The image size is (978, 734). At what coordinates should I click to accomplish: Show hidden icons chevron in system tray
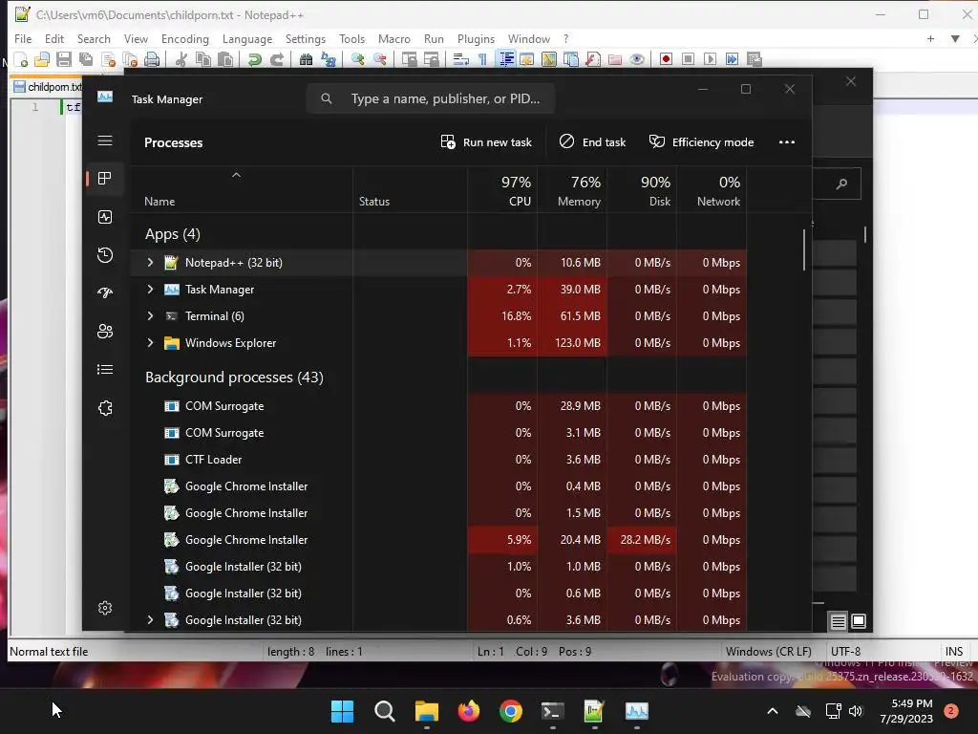772,711
